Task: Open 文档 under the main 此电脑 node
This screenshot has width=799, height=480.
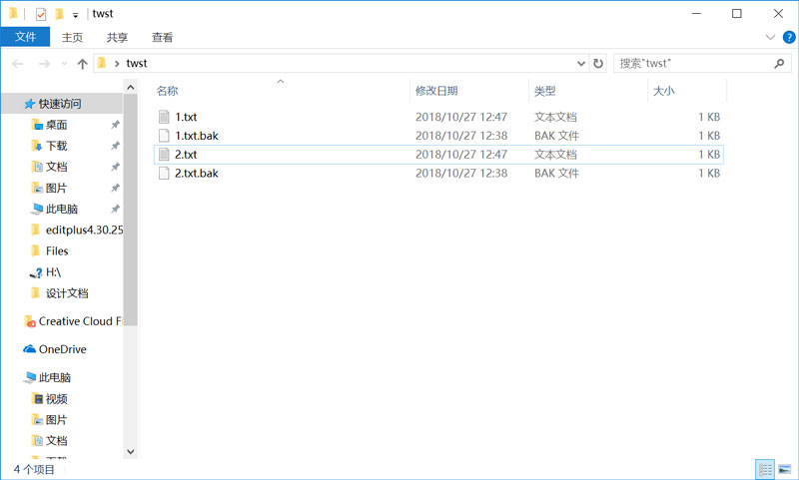Action: [x=56, y=441]
